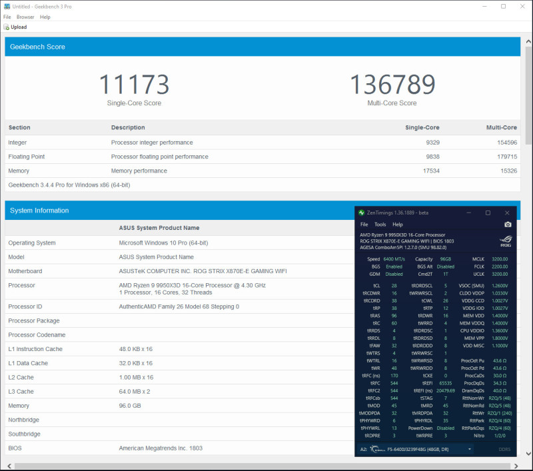Click the vertical scrollbar down arrow
Viewport: 533px width, 471px height.
(x=528, y=453)
